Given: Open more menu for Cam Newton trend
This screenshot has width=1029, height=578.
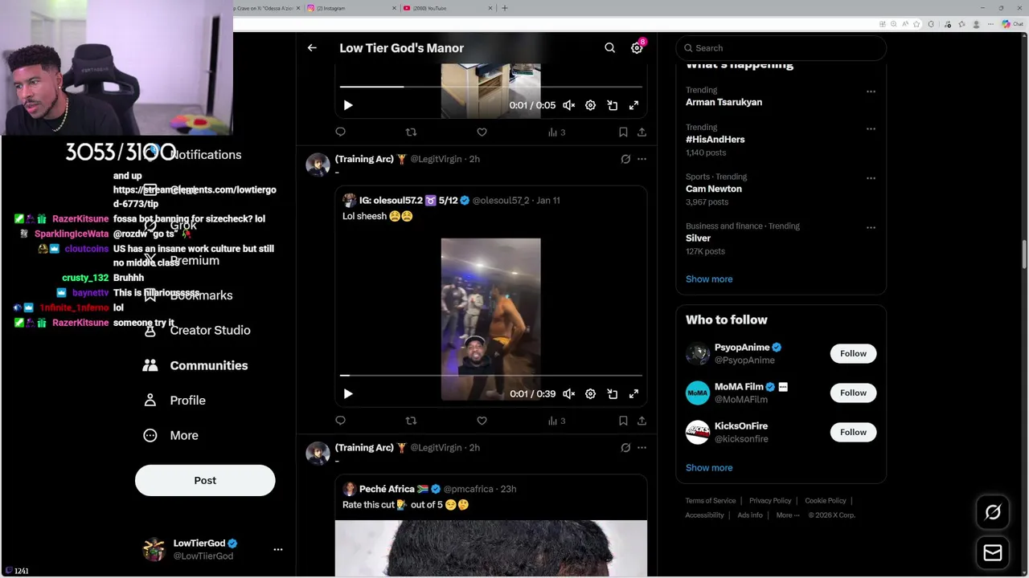Looking at the screenshot, I should pos(871,178).
